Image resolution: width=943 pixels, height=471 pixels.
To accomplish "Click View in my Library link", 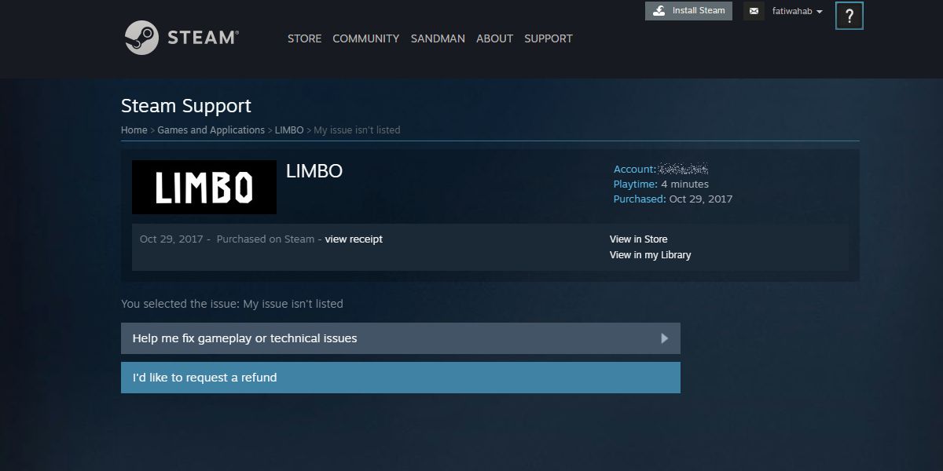I will [650, 255].
